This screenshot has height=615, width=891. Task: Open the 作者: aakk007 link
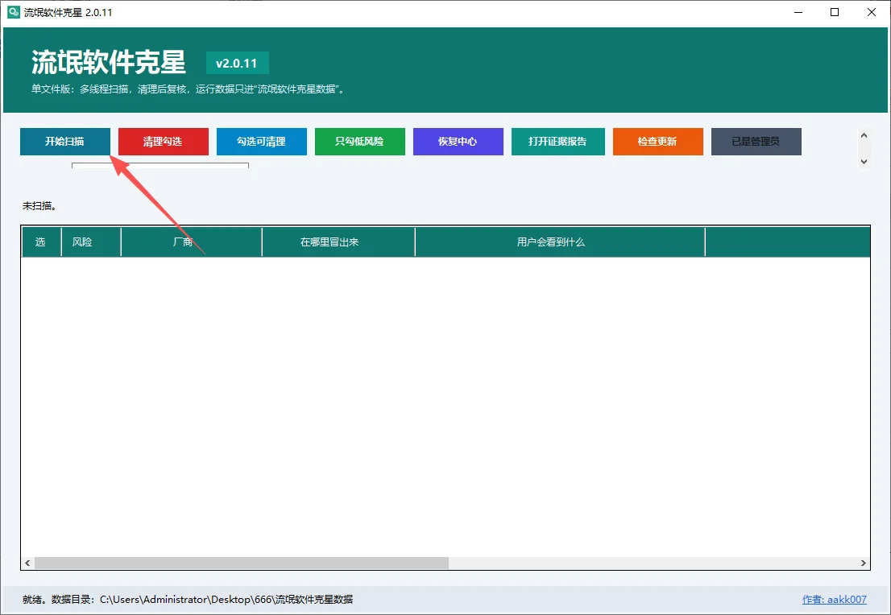click(834, 600)
